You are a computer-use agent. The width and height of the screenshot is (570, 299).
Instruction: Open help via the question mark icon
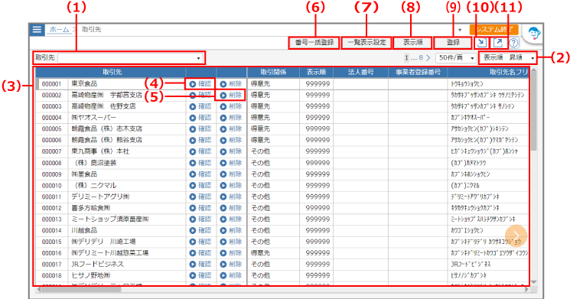(513, 43)
